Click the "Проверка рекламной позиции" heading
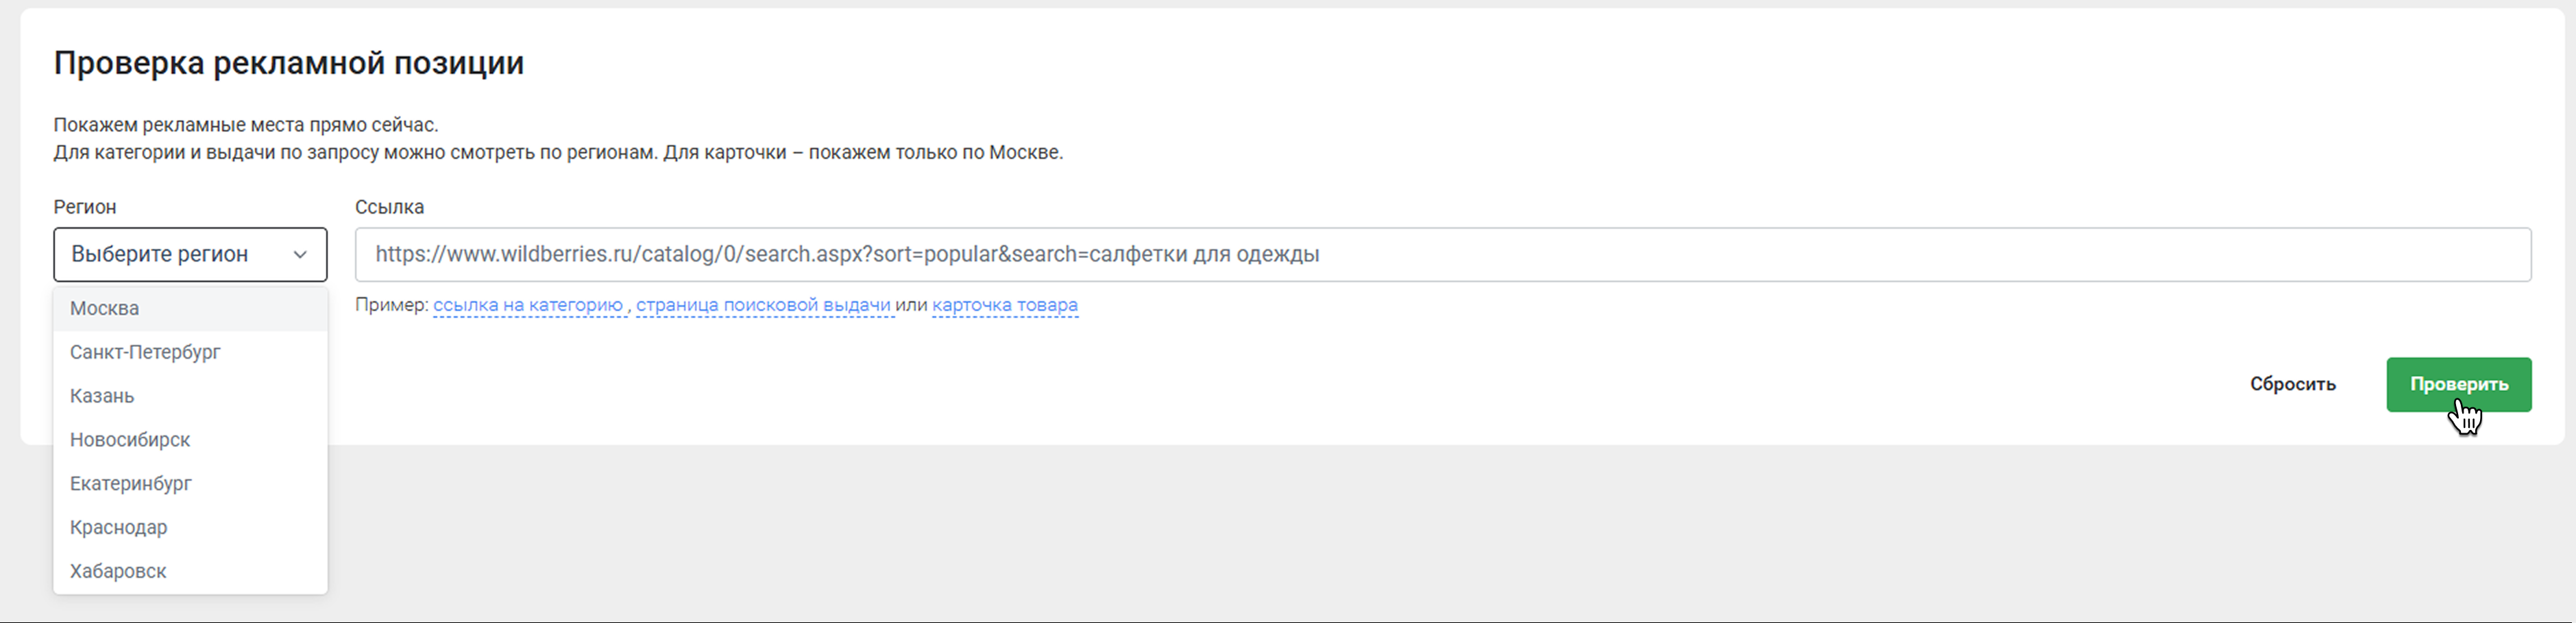 289,63
